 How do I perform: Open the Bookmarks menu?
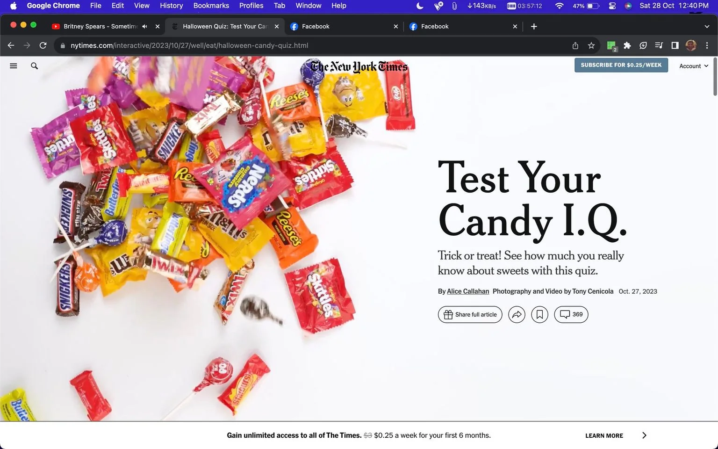[x=211, y=6]
